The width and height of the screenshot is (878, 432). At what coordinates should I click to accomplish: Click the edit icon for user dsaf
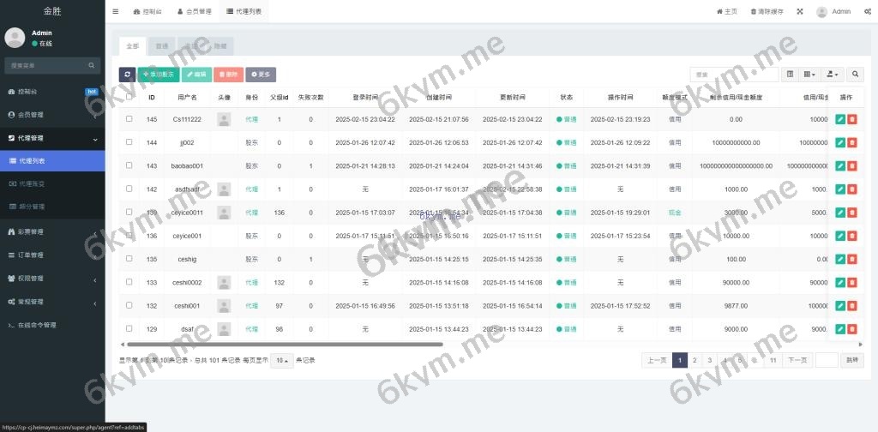(840, 329)
